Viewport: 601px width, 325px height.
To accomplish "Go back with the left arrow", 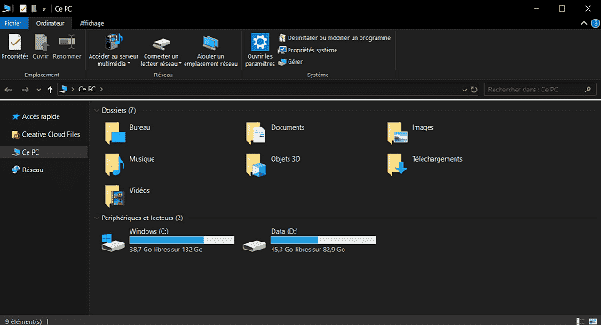I will tap(8, 90).
